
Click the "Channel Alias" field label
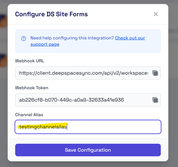(29, 115)
